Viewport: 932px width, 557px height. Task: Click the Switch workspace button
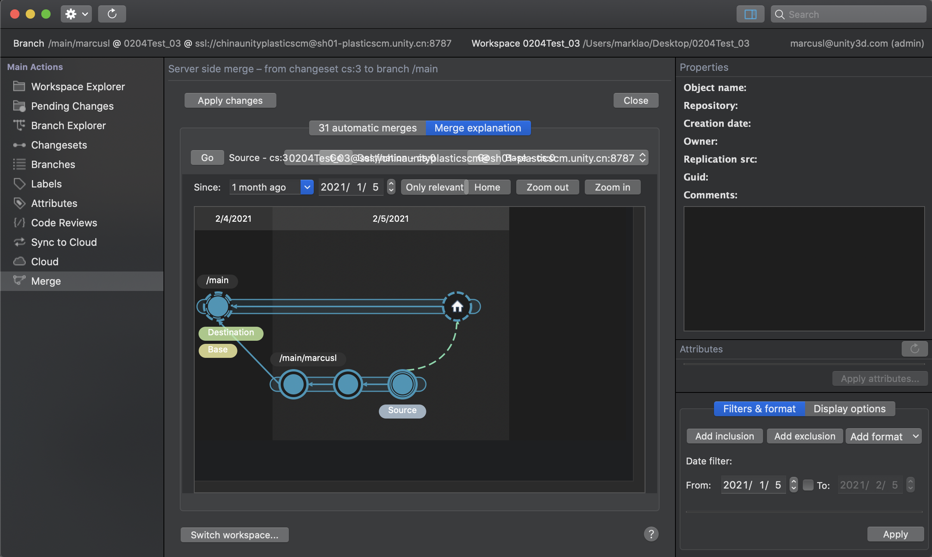pos(234,535)
